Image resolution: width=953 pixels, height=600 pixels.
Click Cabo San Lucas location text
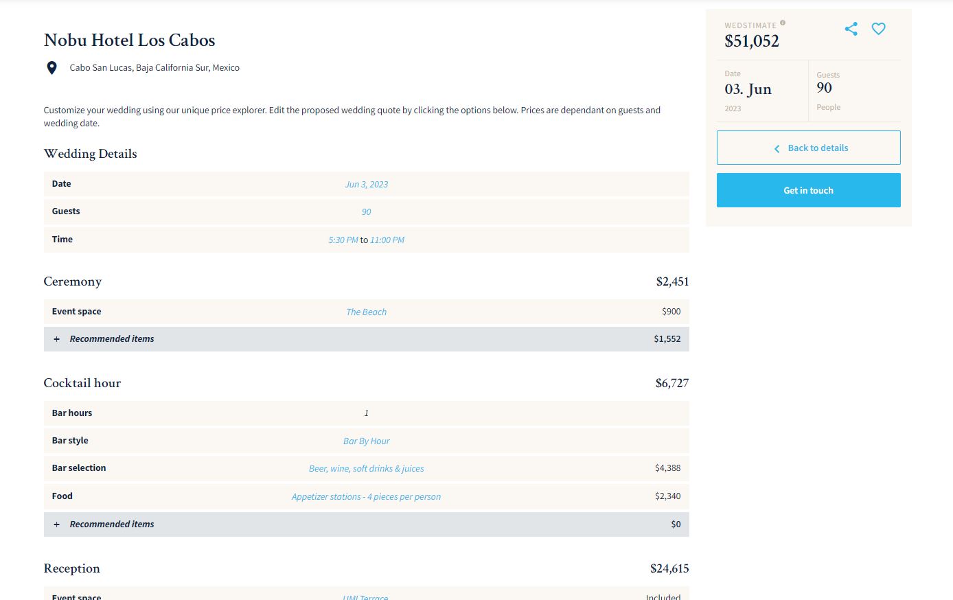pos(154,68)
